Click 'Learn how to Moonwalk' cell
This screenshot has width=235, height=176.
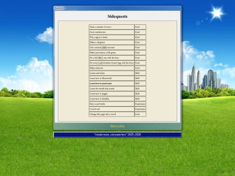[x=111, y=78]
